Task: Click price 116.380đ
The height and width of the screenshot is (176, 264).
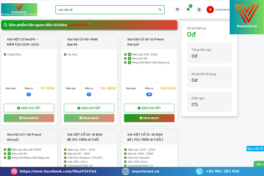Action: tap(108, 88)
